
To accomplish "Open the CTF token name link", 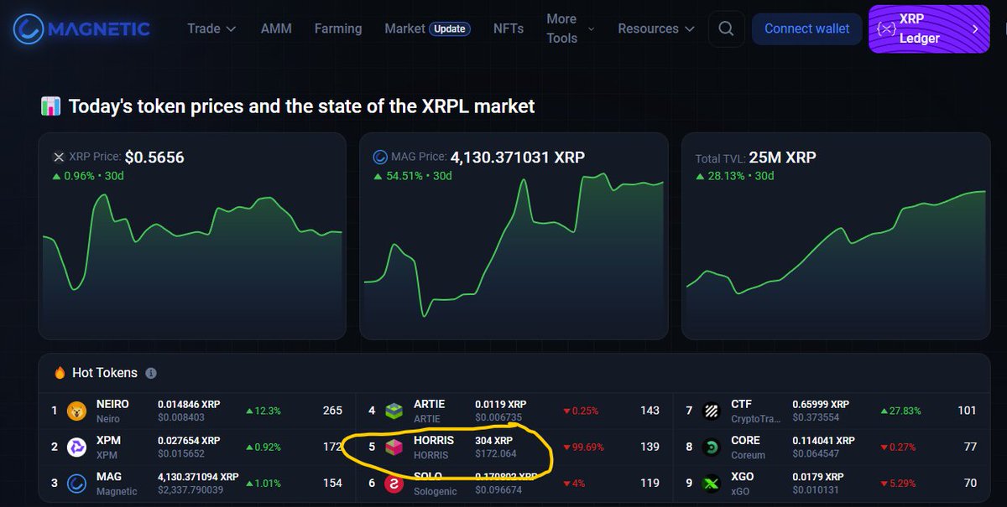I will click(x=742, y=404).
